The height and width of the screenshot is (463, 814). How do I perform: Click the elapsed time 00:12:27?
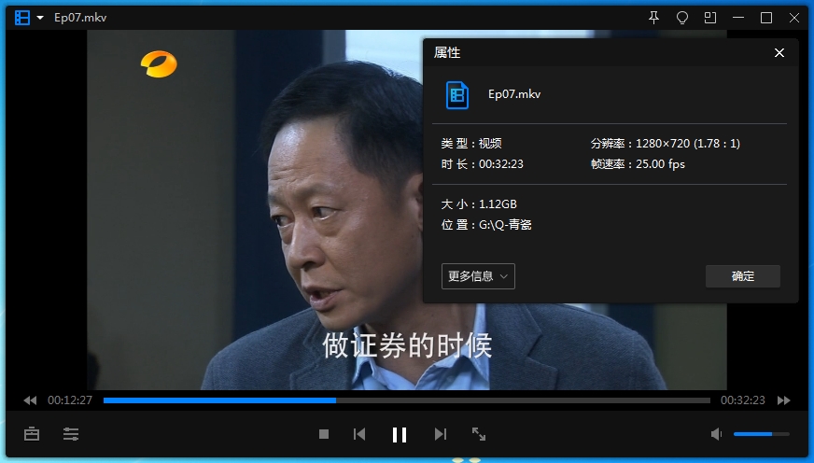(x=70, y=400)
